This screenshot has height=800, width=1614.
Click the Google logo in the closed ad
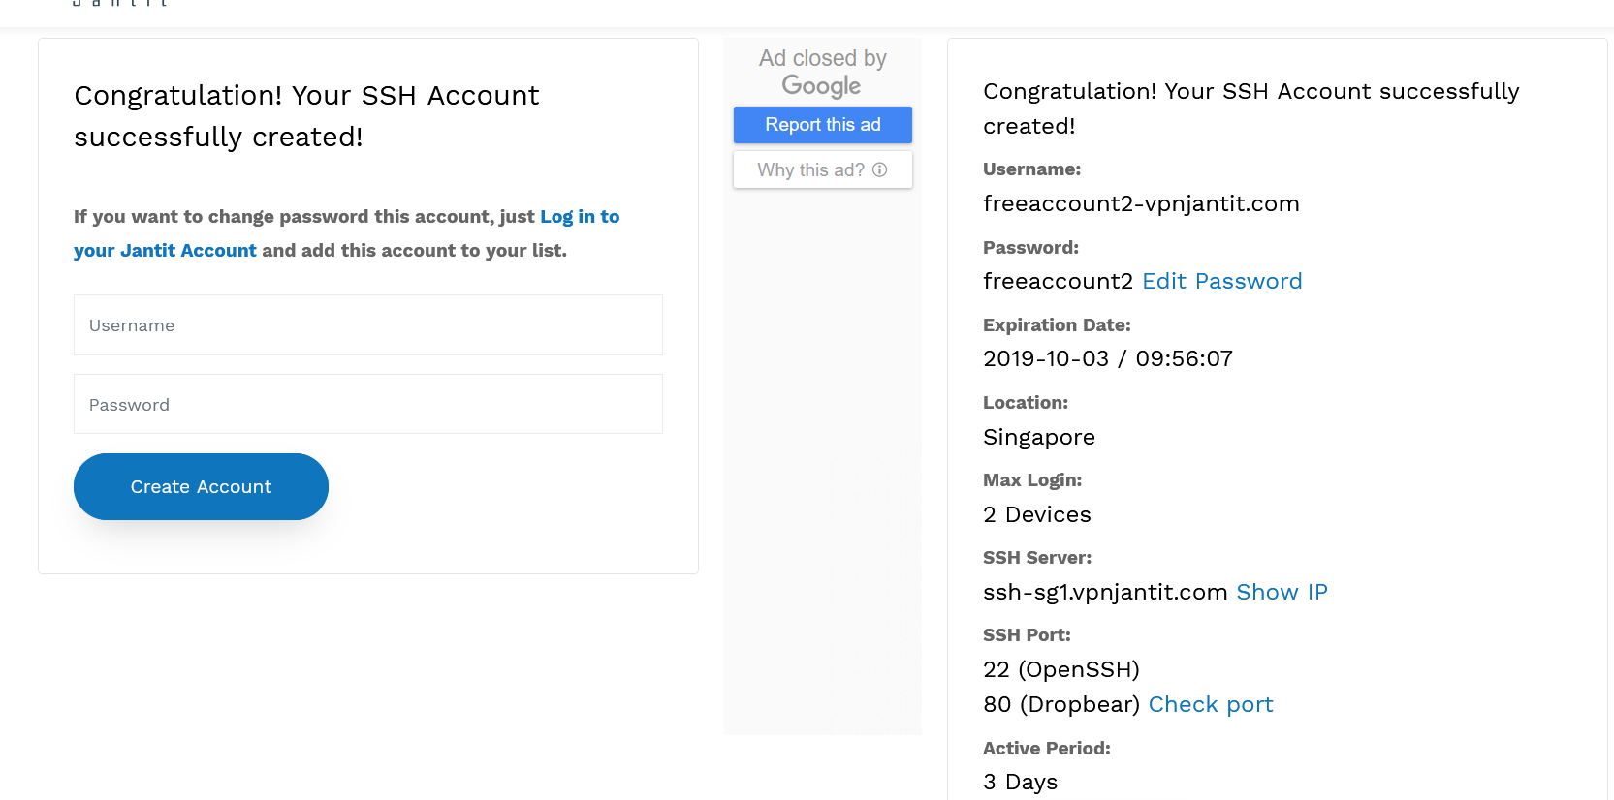point(821,86)
